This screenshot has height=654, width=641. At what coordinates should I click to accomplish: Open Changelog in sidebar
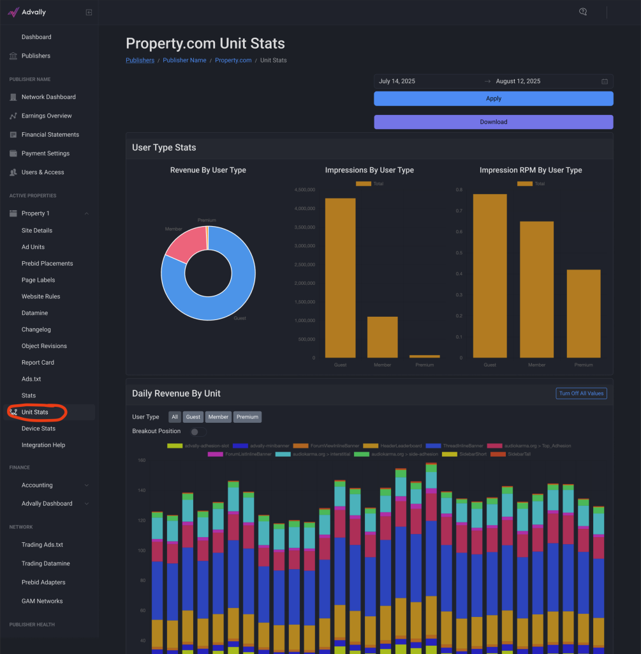pos(36,330)
